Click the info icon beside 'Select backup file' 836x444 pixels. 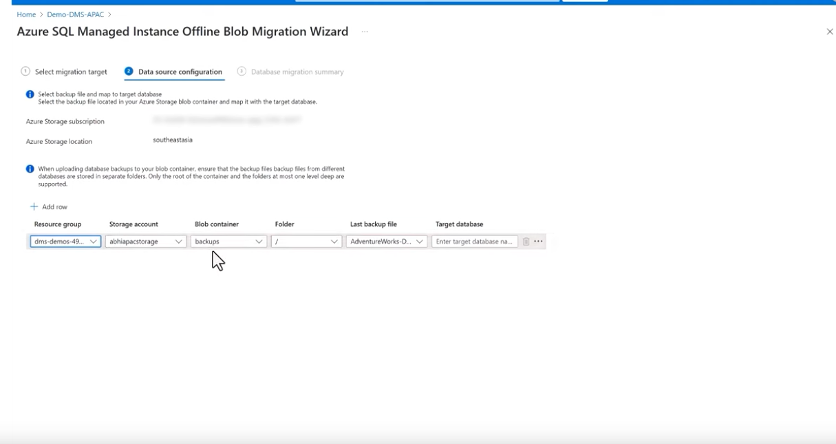point(30,94)
